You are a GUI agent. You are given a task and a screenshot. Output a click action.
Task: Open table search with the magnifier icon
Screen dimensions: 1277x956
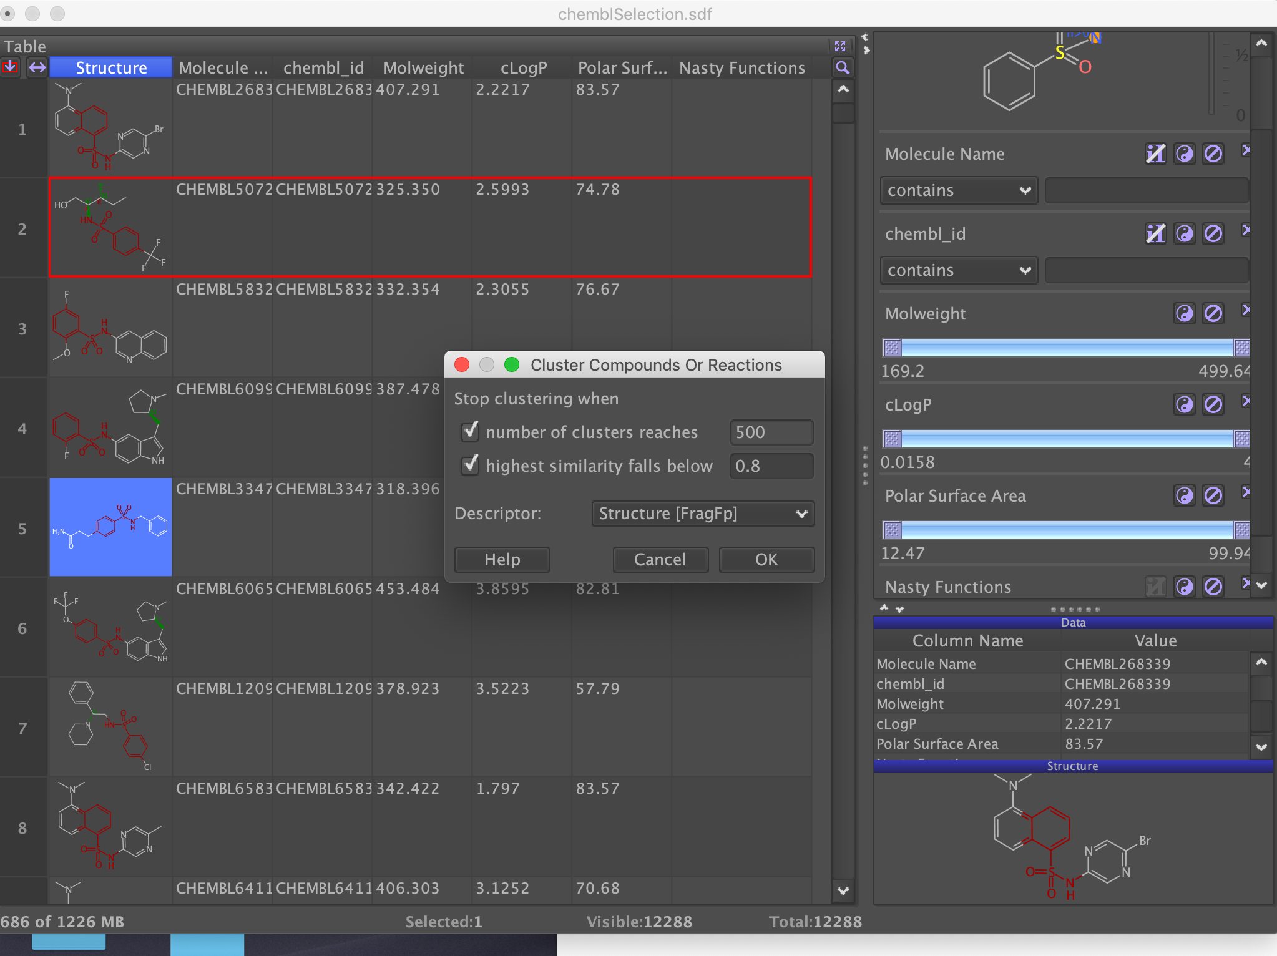(843, 67)
